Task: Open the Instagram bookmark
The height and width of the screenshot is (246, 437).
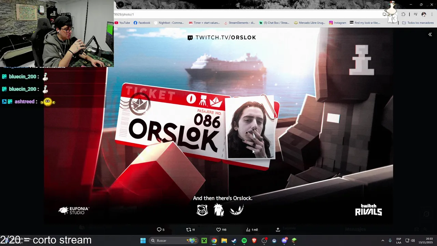Action: (x=337, y=23)
